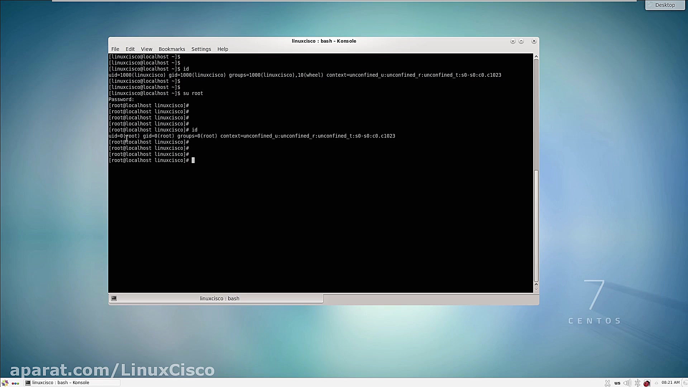This screenshot has width=688, height=387.
Task: Open the Edit menu
Action: click(x=130, y=49)
